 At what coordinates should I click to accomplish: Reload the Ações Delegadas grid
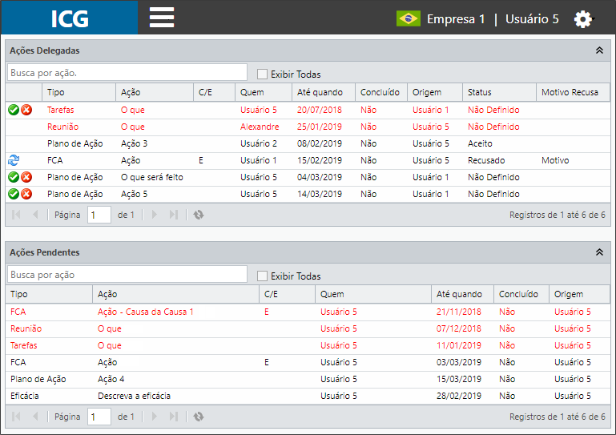[x=199, y=215]
